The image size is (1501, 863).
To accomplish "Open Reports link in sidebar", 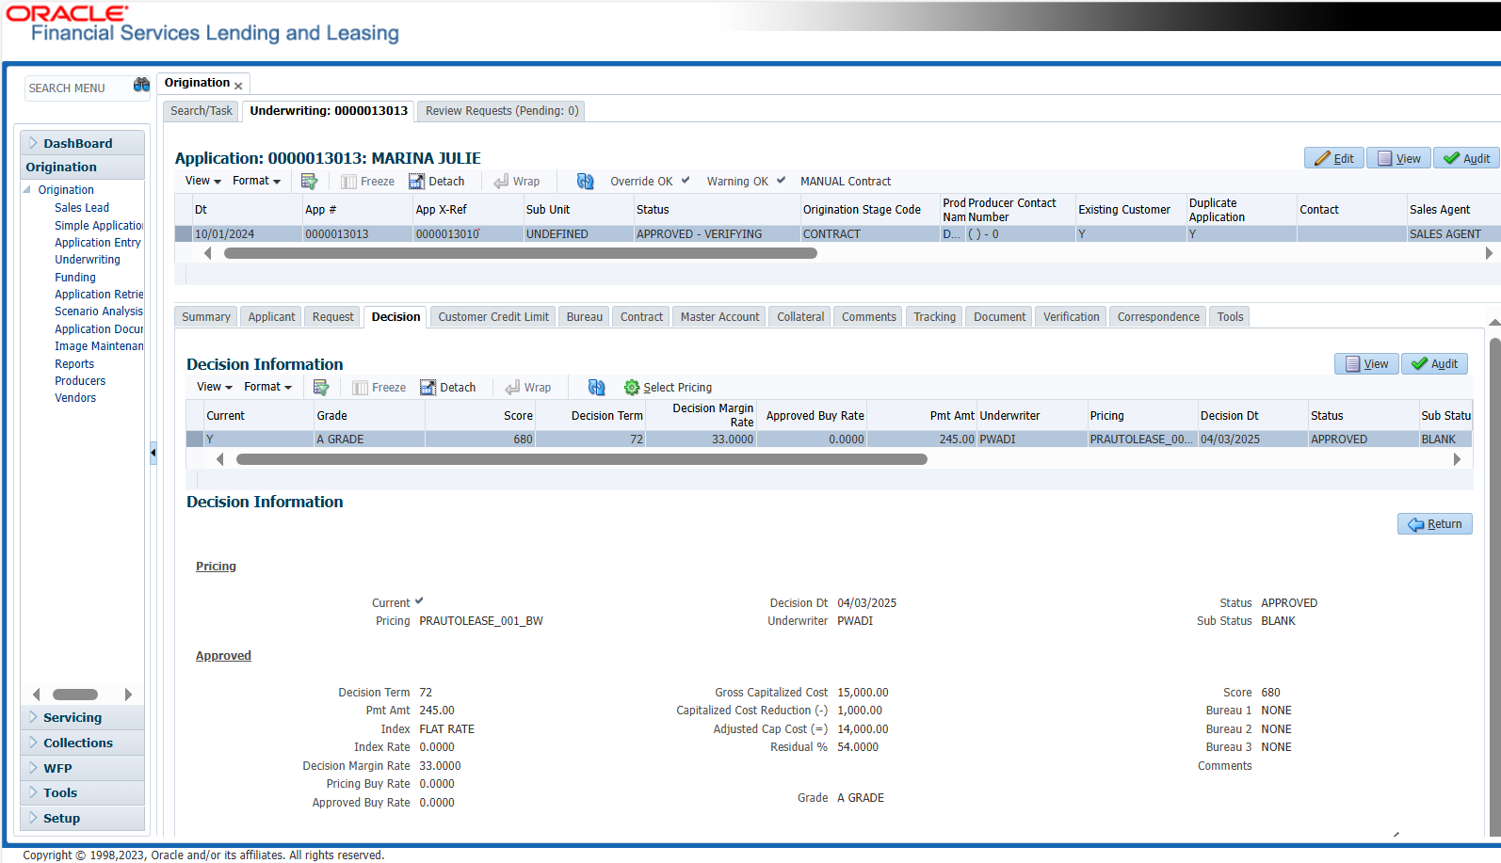I will pos(74,364).
